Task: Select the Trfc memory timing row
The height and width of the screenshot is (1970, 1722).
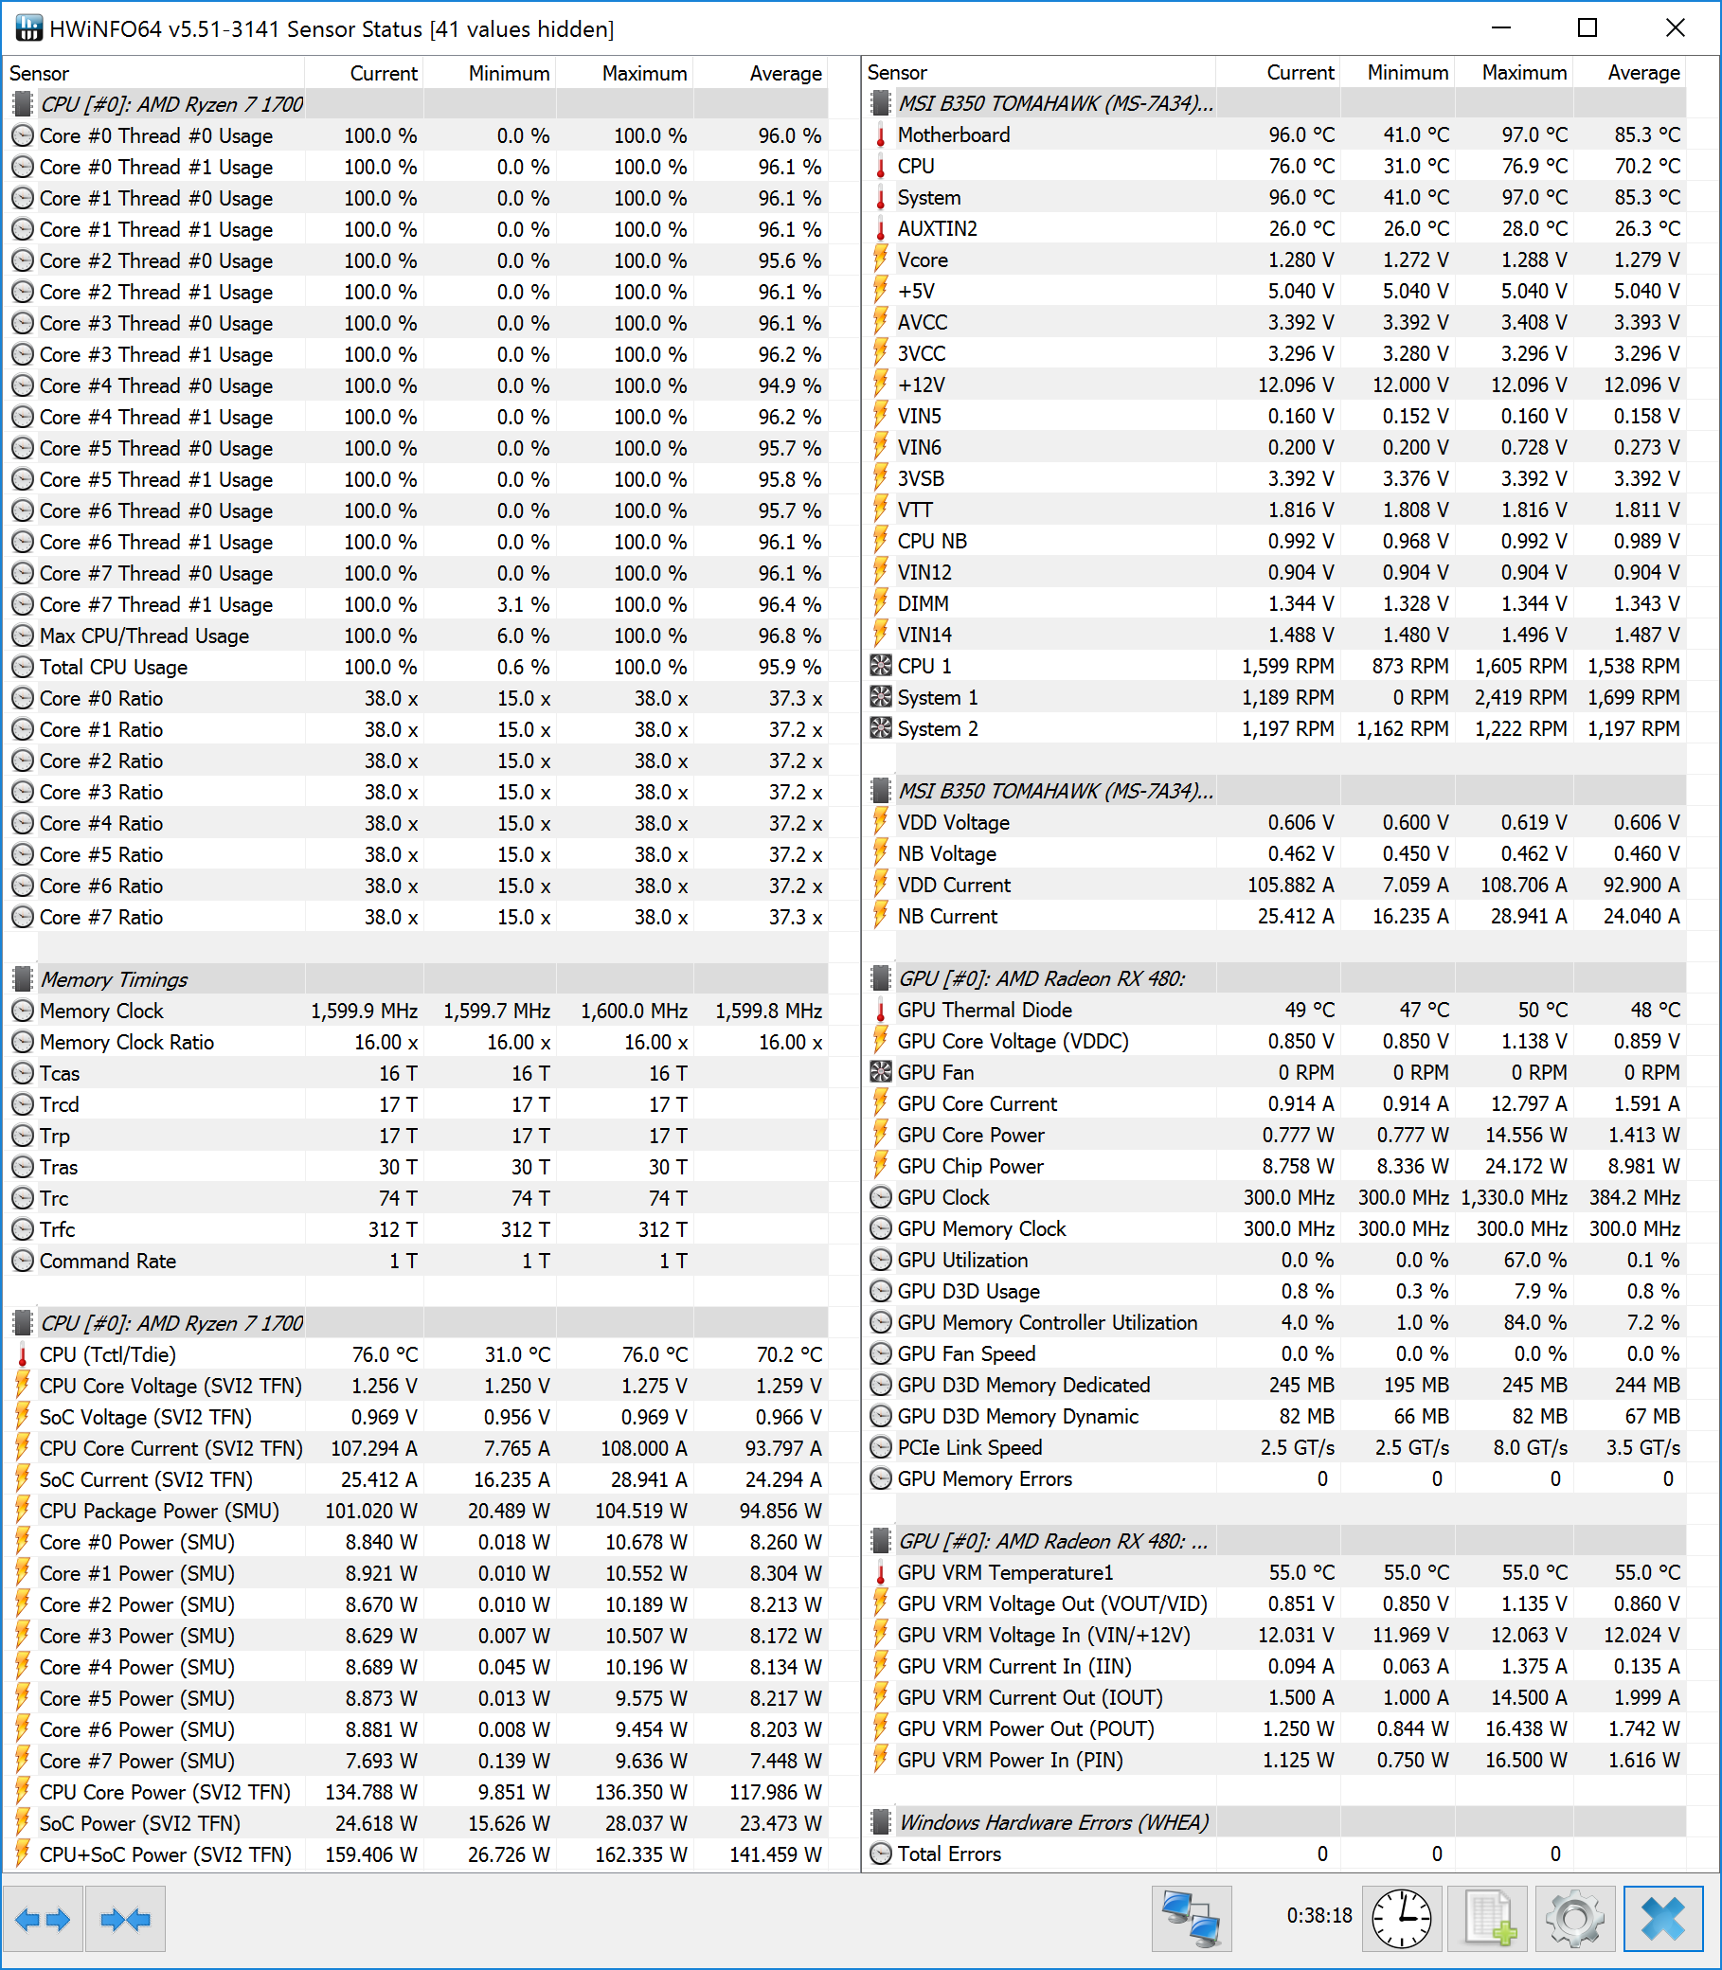Action: [417, 1229]
